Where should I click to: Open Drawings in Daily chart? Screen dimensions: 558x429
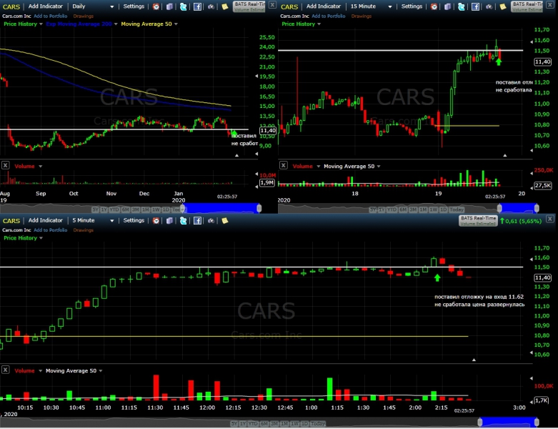[x=84, y=16]
